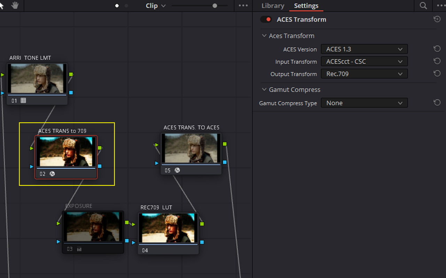Reset the ACES Version parameter
This screenshot has height=278, width=446.
437,49
